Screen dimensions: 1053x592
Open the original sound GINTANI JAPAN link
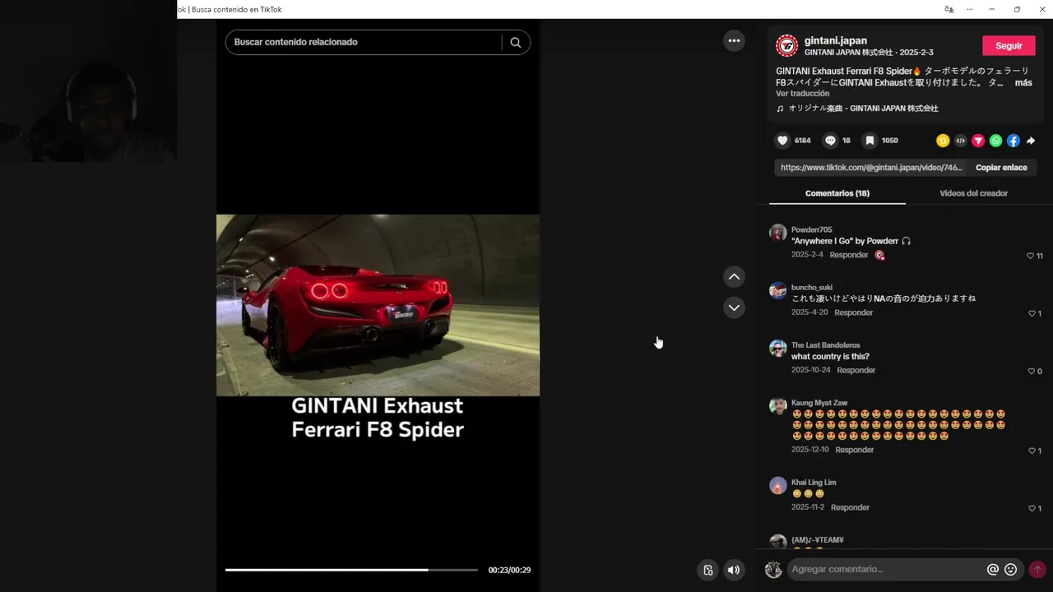point(863,109)
